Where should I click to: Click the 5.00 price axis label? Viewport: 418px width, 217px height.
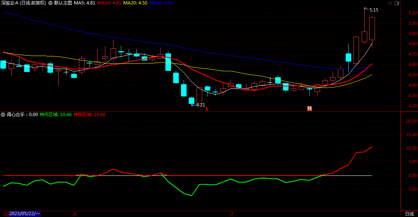413,23
